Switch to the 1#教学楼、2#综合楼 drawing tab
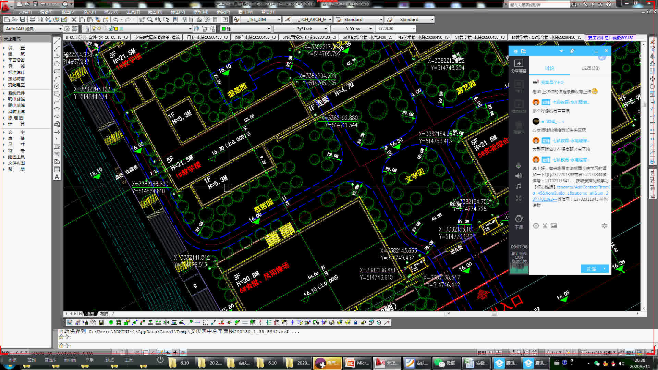This screenshot has width=658, height=370. pyautogui.click(x=546, y=37)
